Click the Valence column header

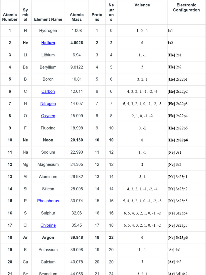(x=142, y=5)
